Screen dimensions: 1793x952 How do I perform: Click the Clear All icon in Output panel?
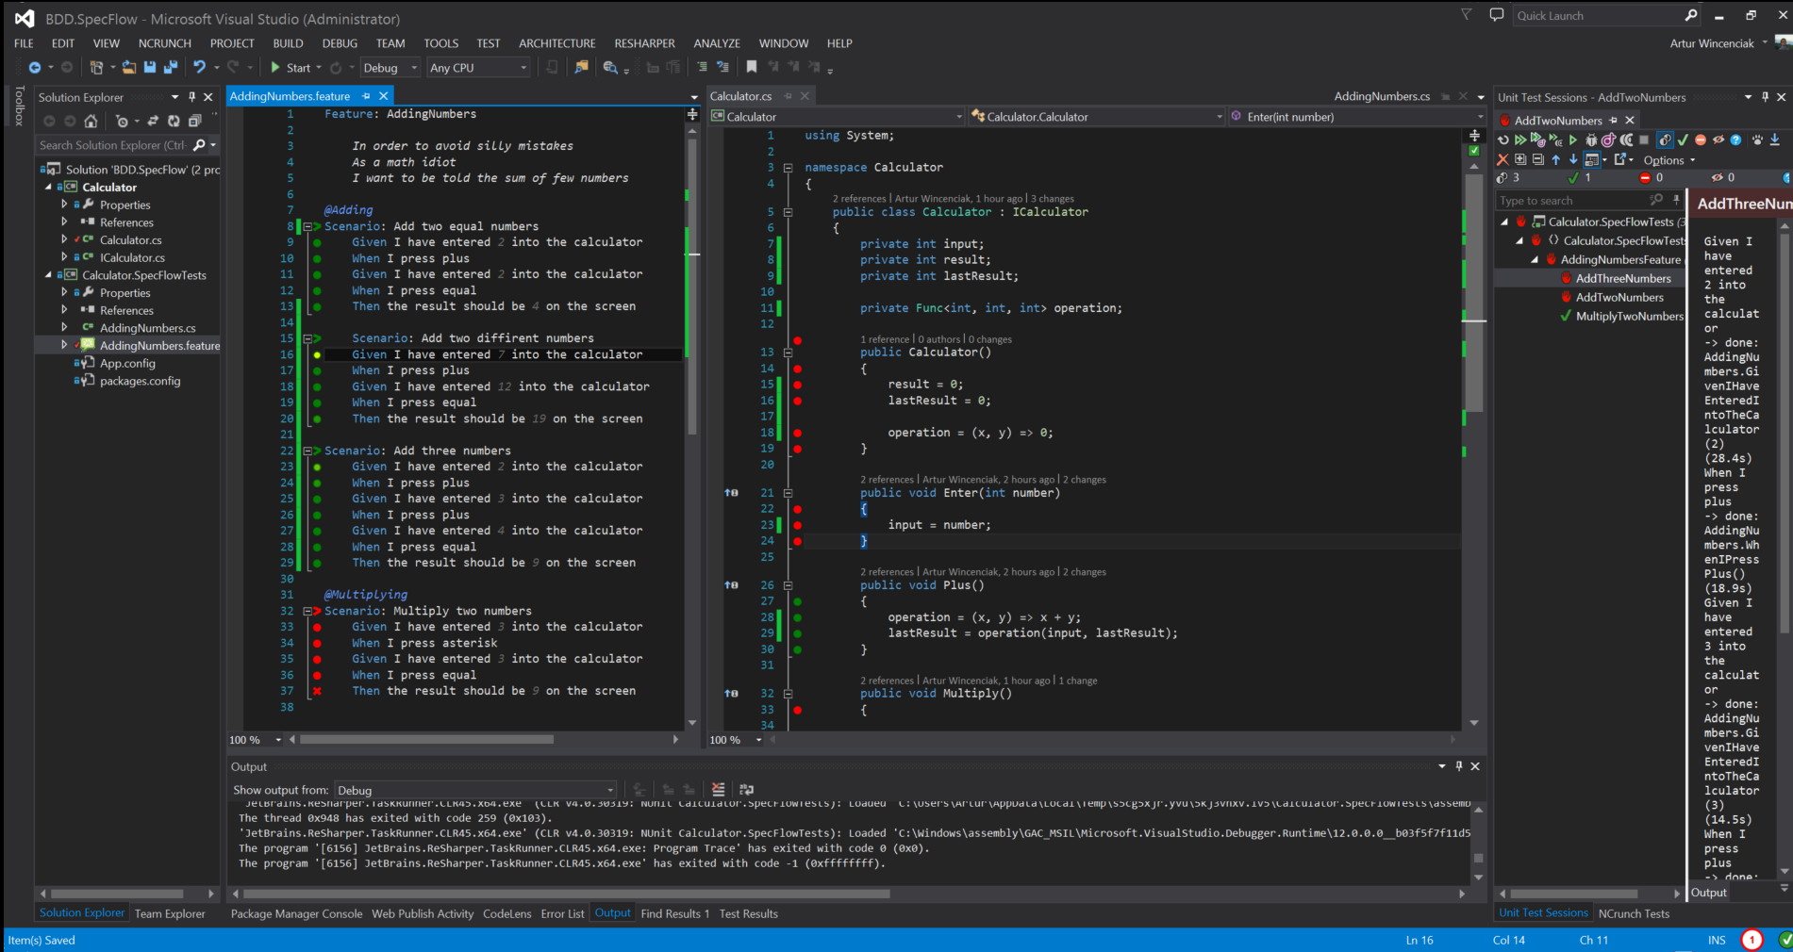[x=718, y=790]
